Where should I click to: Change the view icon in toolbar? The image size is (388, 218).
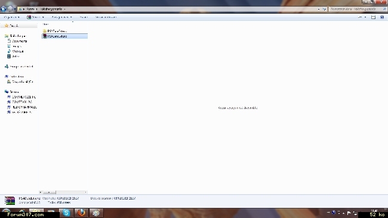tap(360, 17)
